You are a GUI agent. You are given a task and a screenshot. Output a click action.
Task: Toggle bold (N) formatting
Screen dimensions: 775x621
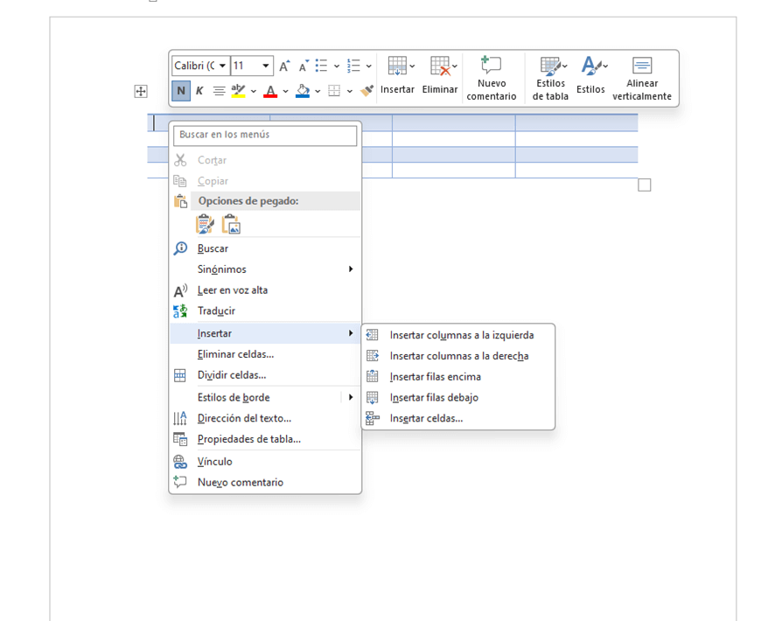[x=181, y=91]
